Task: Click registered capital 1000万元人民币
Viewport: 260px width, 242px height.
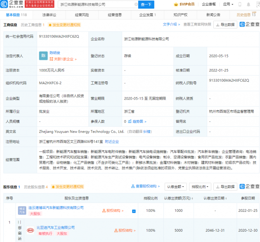Action: click(x=52, y=70)
